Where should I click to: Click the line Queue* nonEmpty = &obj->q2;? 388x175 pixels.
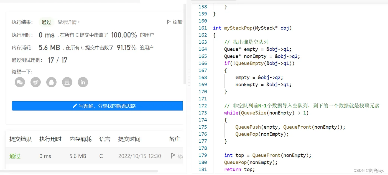(x=262, y=56)
